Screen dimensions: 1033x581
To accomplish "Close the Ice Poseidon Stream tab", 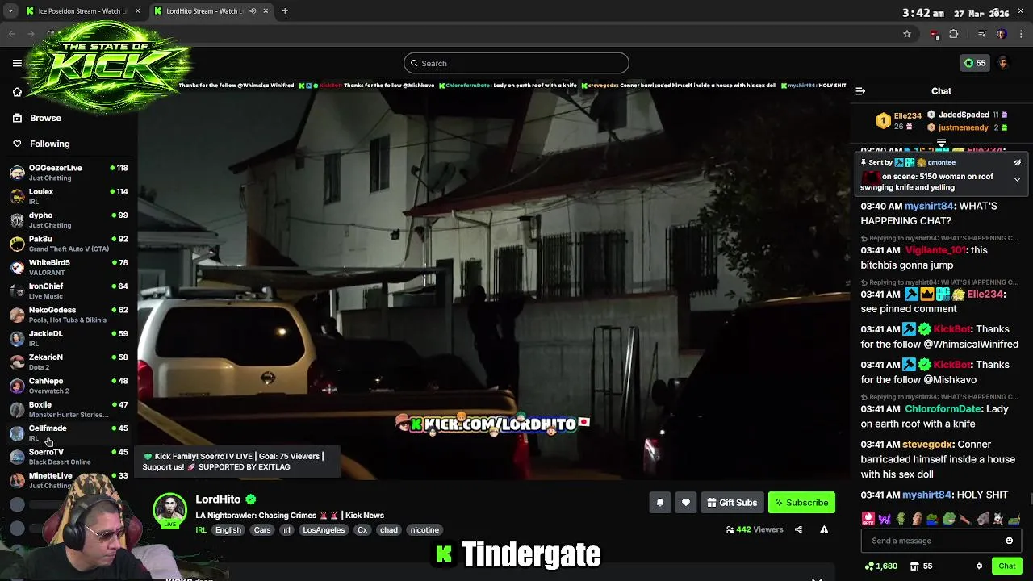I will (138, 11).
